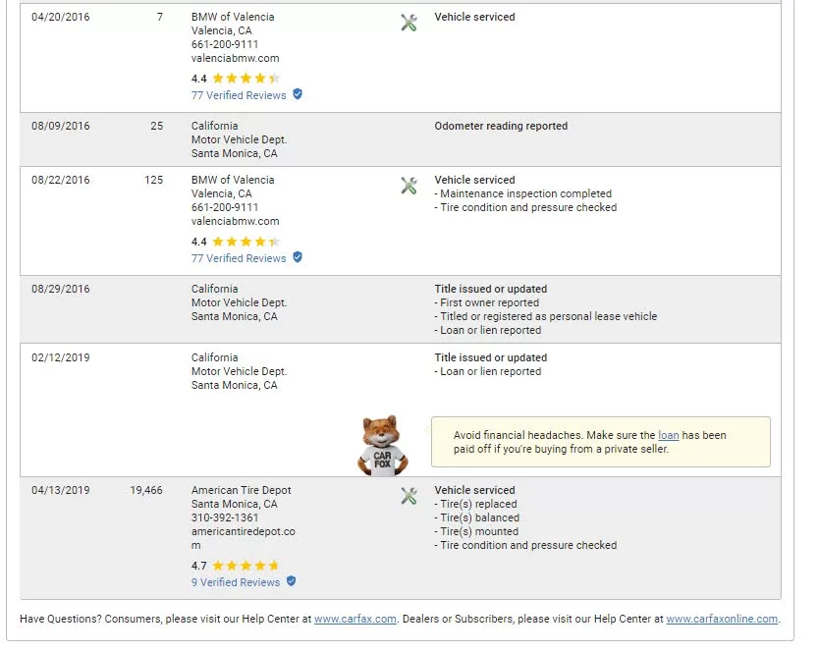Click the mileage value 25
The height and width of the screenshot is (653, 819).
coord(157,126)
